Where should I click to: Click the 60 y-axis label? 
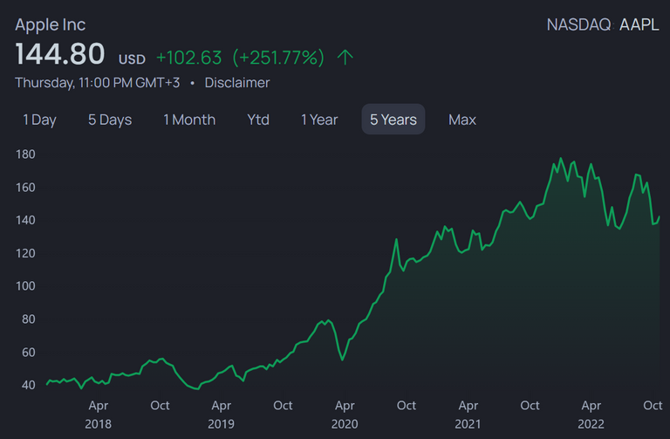[x=28, y=353]
